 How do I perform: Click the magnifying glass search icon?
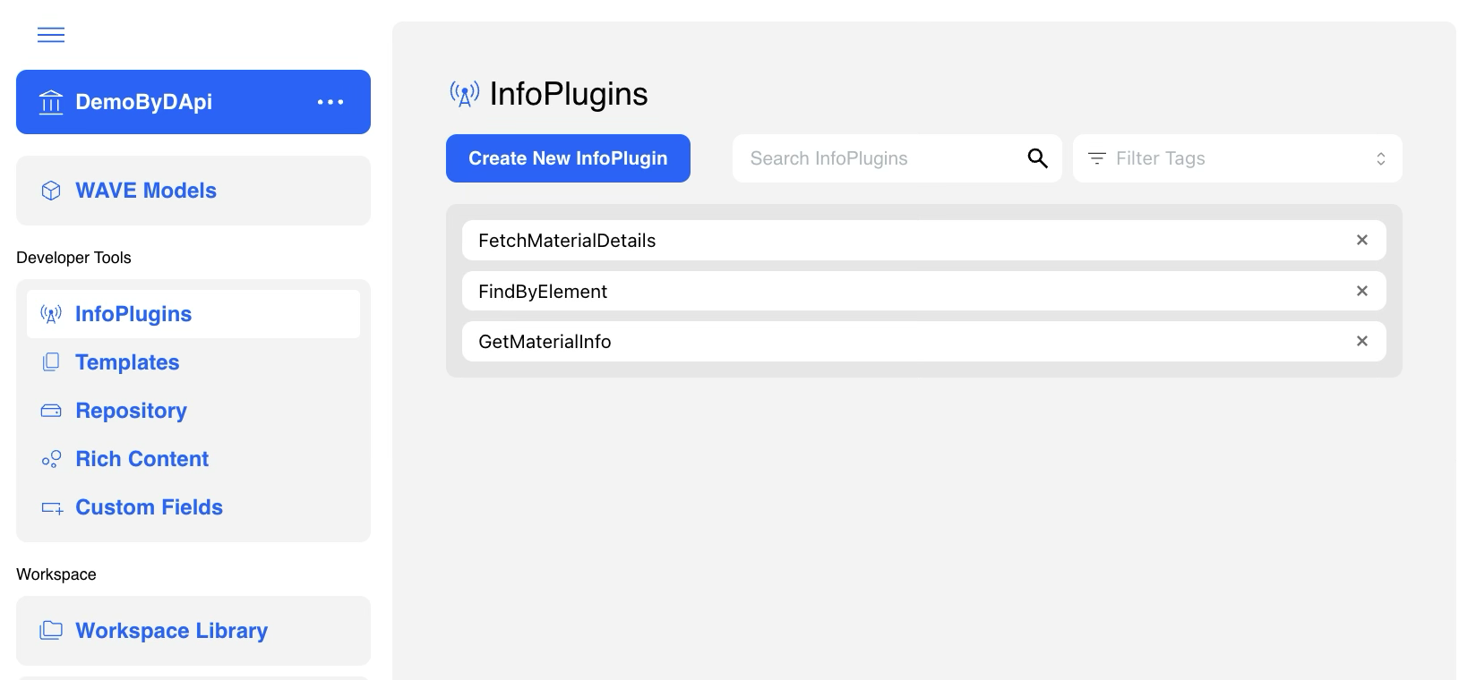[x=1037, y=158]
